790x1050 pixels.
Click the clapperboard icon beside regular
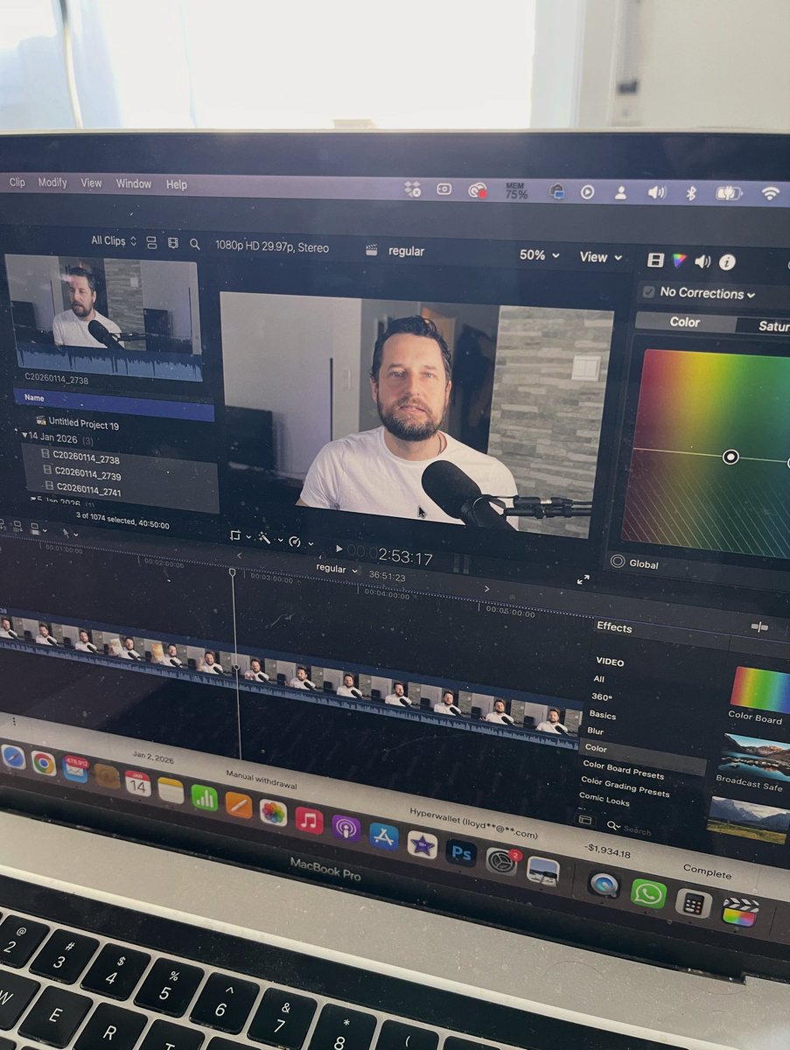[372, 250]
